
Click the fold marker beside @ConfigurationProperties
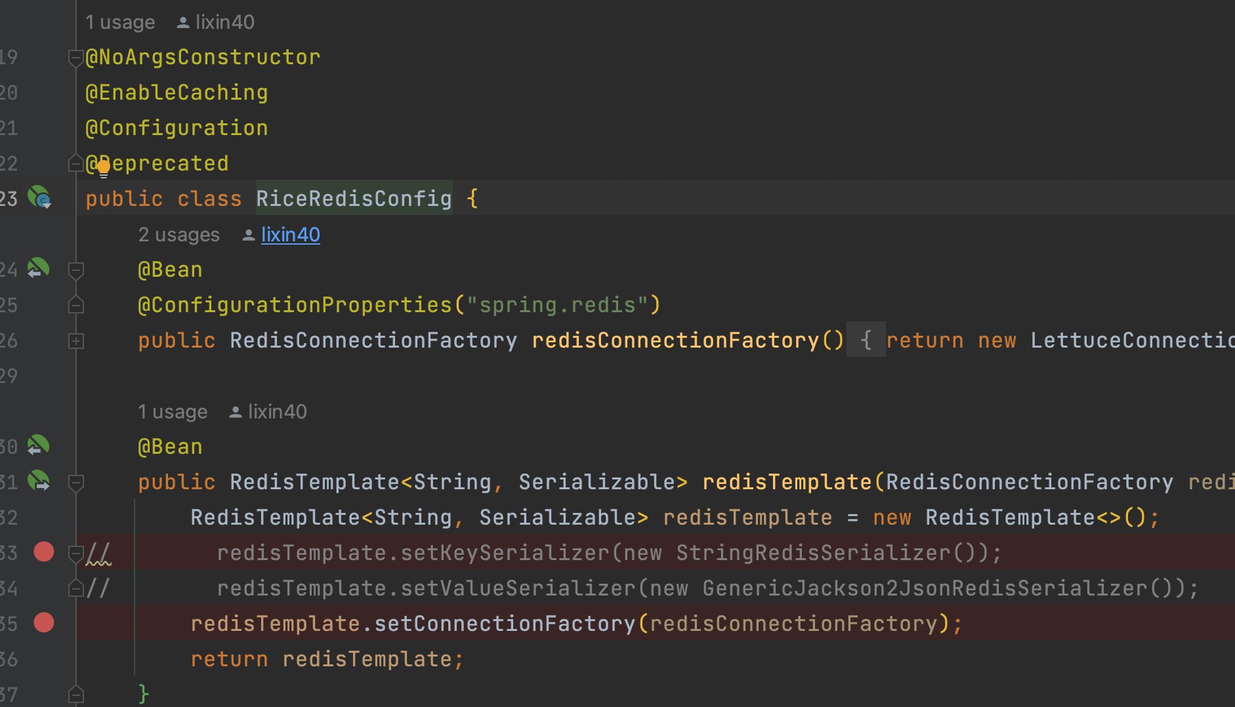(x=76, y=305)
